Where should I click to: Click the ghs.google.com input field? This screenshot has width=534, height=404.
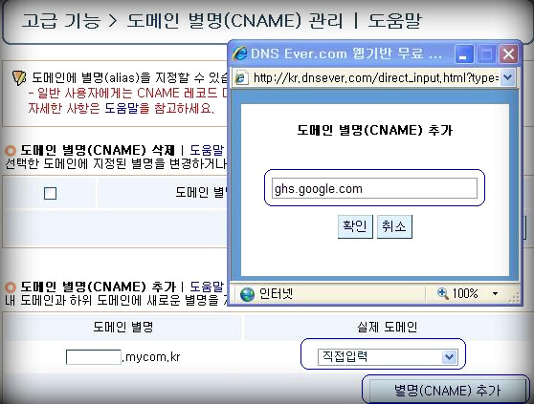click(x=374, y=188)
